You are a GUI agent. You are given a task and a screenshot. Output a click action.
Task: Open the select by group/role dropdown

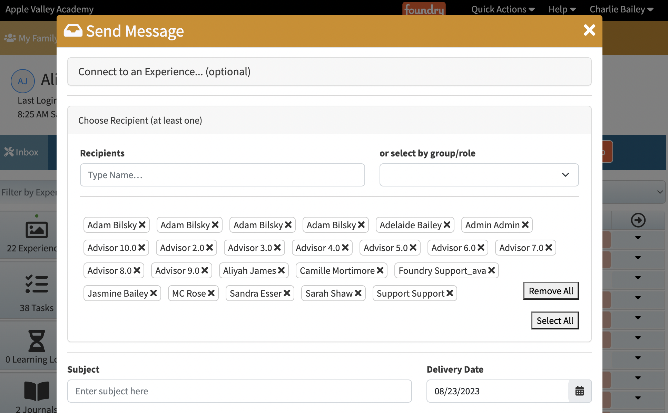[479, 175]
